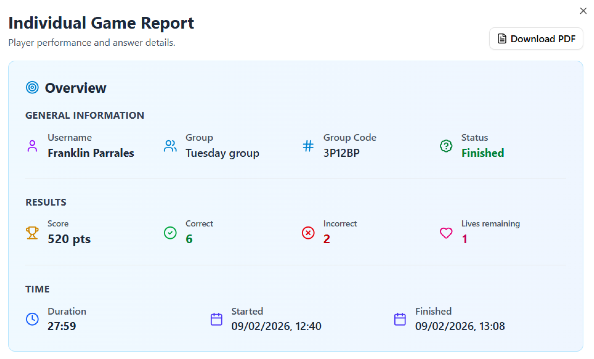
Task: Click the clock icon next to Duration
Action: (32, 319)
